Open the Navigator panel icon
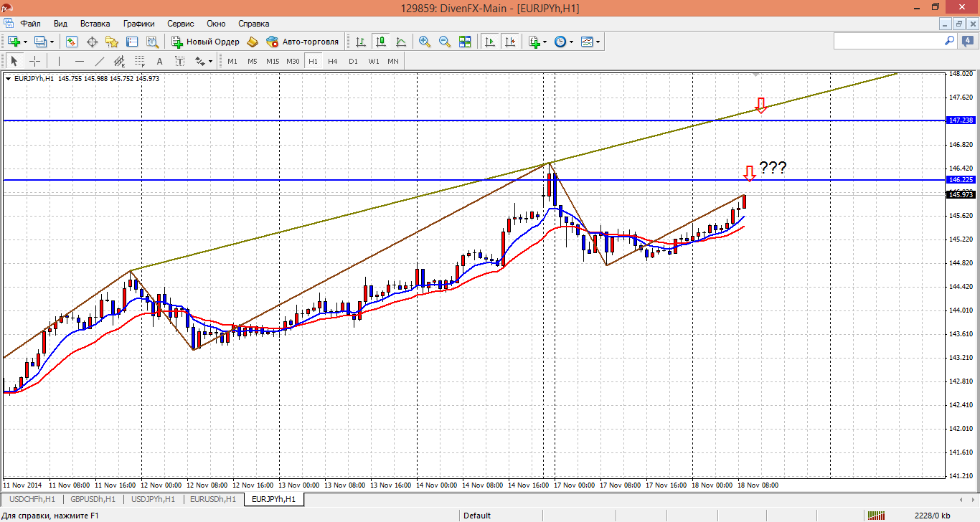 point(112,42)
